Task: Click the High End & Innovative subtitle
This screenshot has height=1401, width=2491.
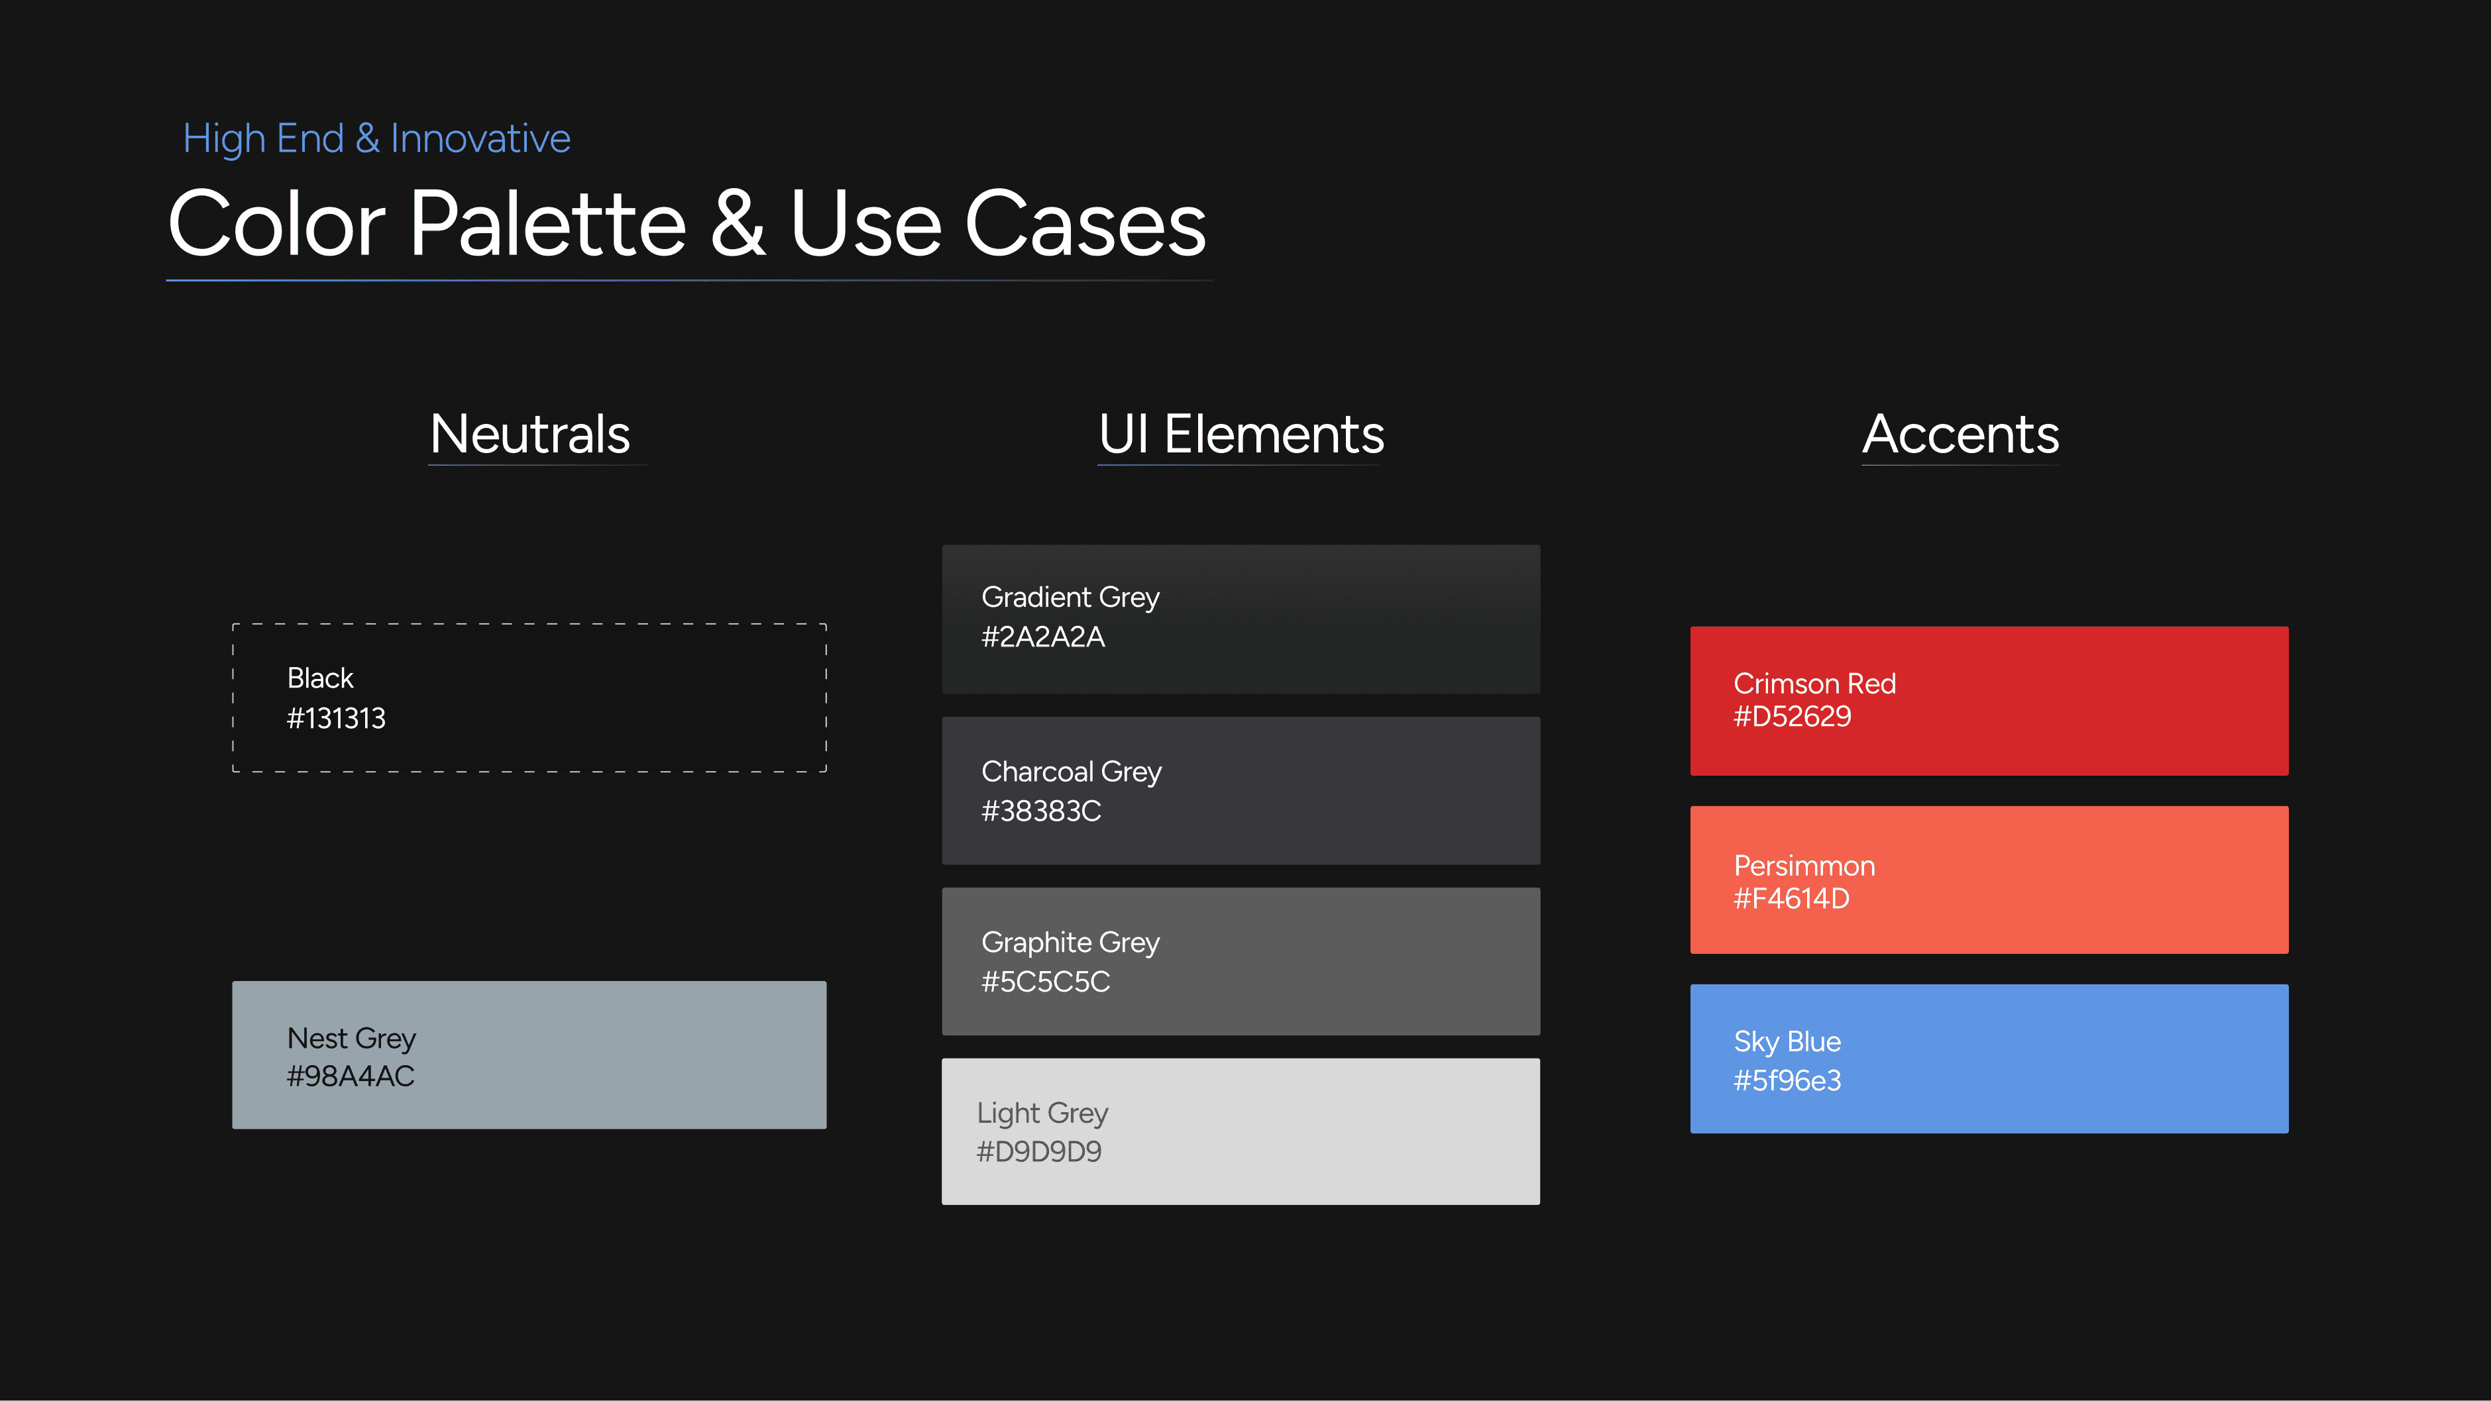Action: [x=376, y=139]
